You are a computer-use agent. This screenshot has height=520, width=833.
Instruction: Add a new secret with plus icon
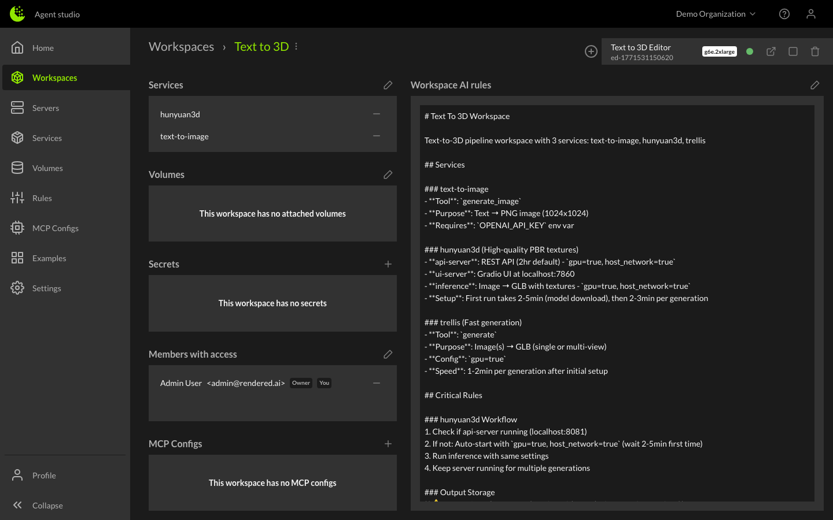pyautogui.click(x=388, y=264)
